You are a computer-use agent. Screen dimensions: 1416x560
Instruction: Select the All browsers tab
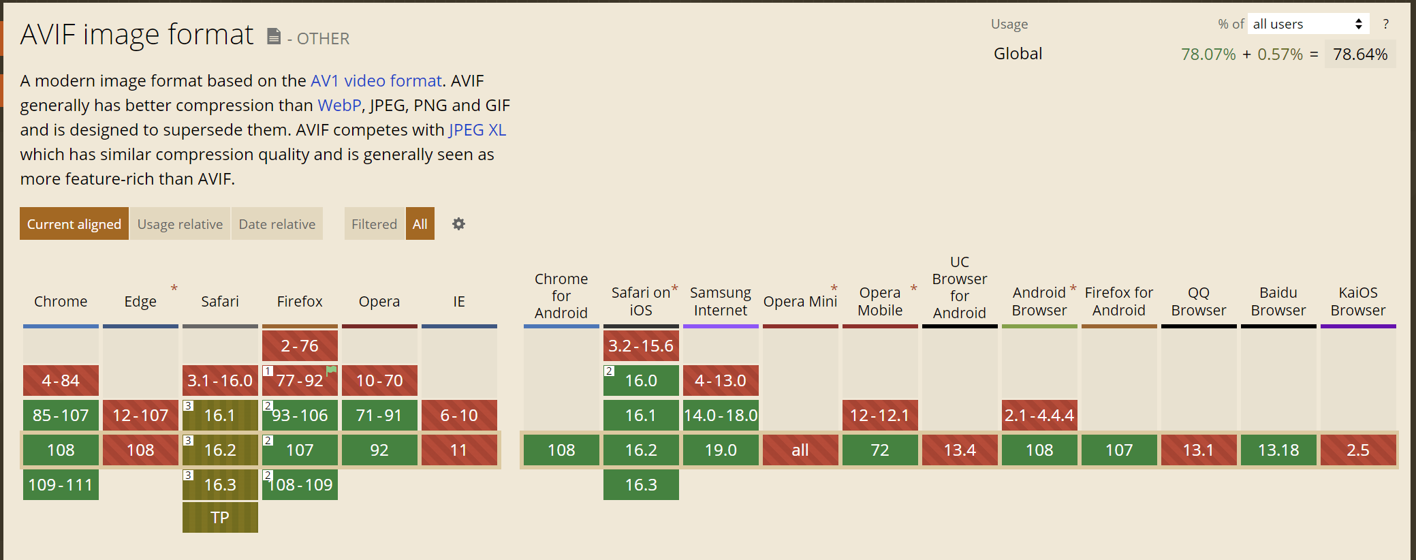420,224
